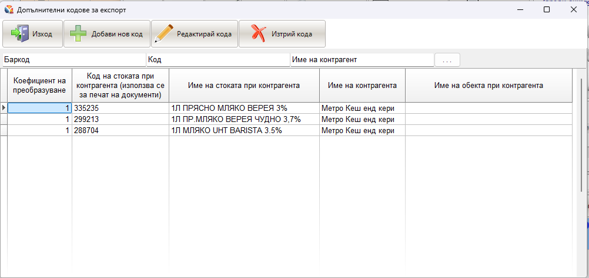Click the Име на контрагента column header
Screen dimensions: 589x278
tap(362, 86)
